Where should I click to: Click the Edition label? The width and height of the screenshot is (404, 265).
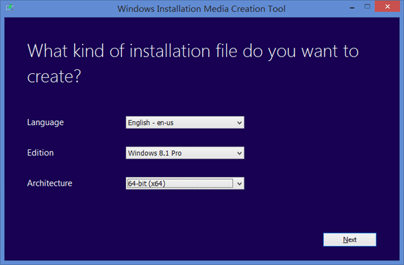click(40, 153)
